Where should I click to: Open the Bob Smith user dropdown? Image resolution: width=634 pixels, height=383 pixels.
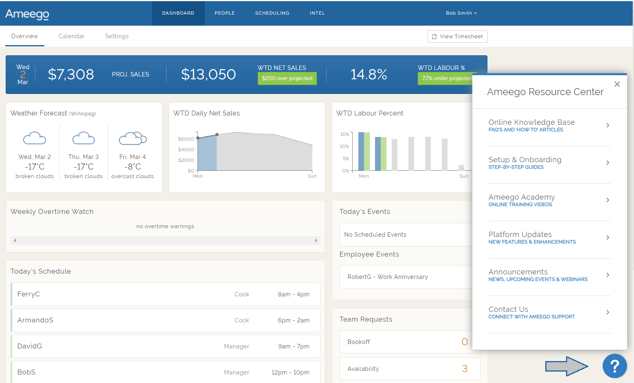(461, 13)
